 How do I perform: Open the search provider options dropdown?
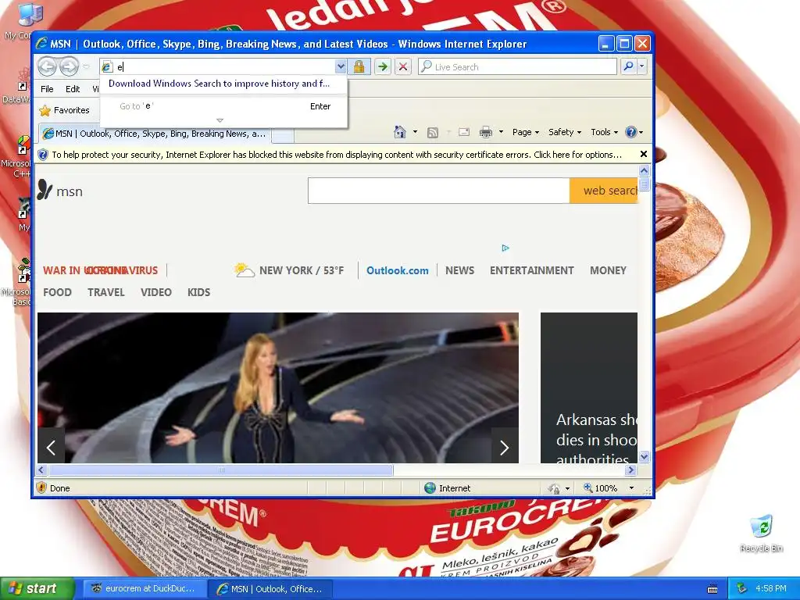coord(642,67)
